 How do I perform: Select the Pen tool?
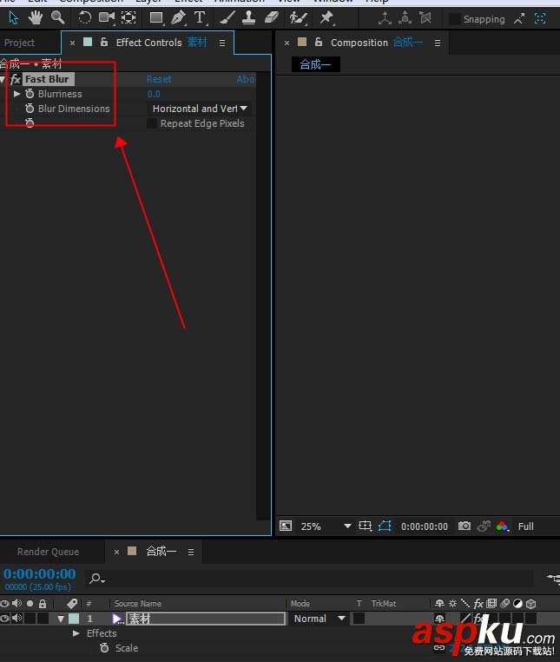point(178,17)
